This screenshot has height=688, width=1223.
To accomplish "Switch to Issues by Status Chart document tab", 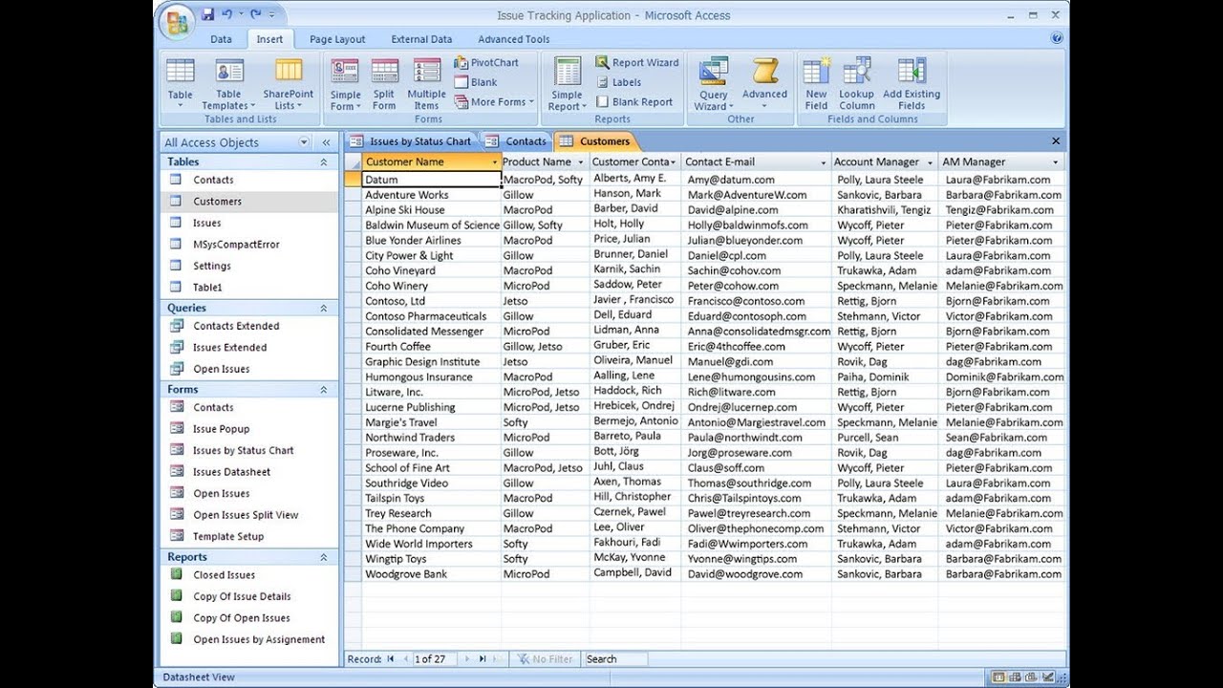I will tap(411, 141).
